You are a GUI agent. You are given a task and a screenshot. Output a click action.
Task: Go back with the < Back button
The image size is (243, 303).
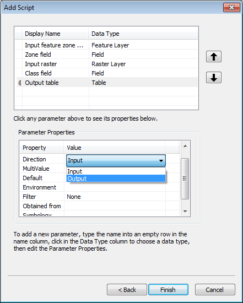[127, 289]
